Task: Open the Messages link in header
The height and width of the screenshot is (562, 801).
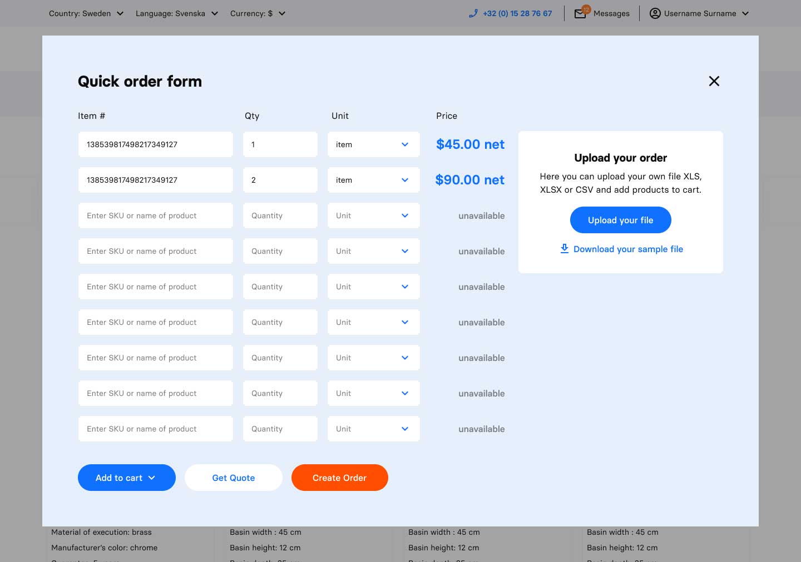Action: point(611,13)
